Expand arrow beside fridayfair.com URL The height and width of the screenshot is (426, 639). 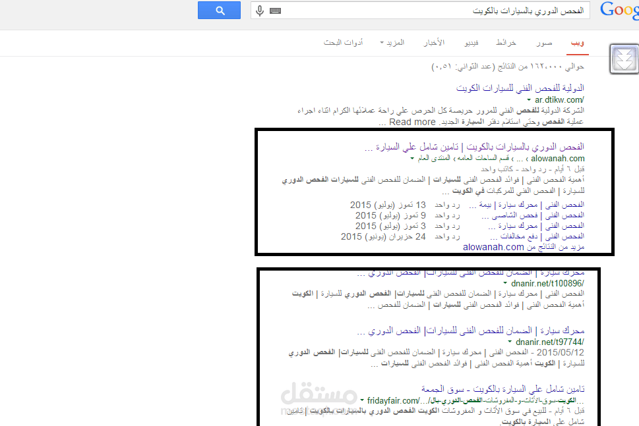pos(362,400)
